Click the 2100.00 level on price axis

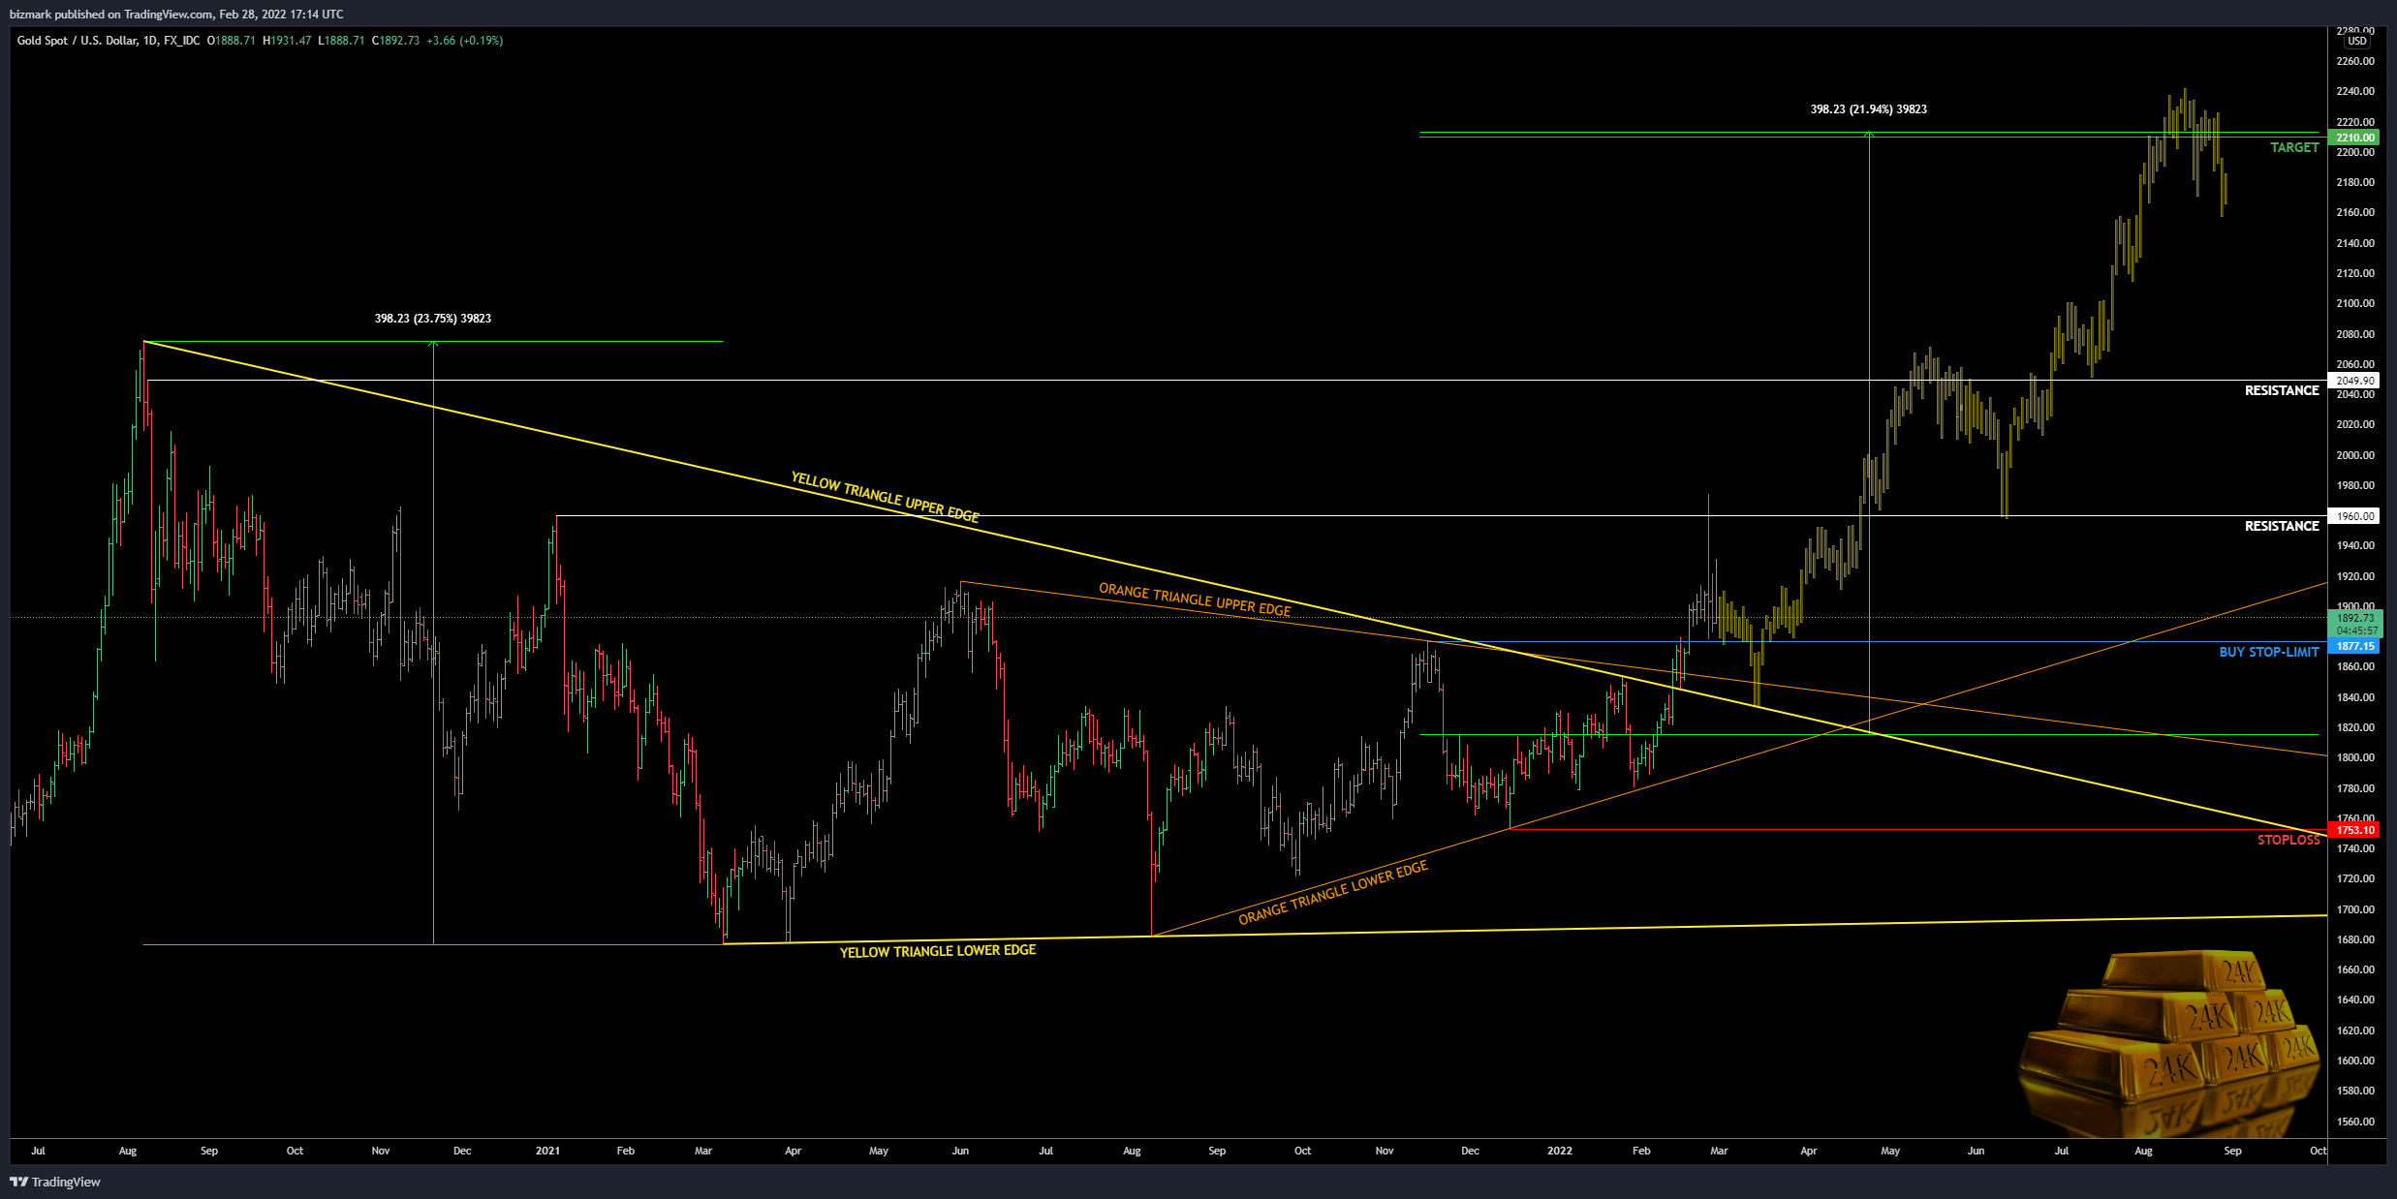pyautogui.click(x=2355, y=303)
